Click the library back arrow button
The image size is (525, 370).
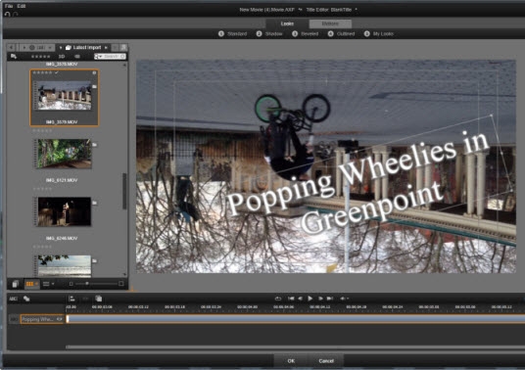click(x=12, y=48)
